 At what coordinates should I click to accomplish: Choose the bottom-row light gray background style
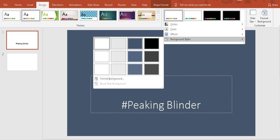pyautogui.click(x=118, y=69)
